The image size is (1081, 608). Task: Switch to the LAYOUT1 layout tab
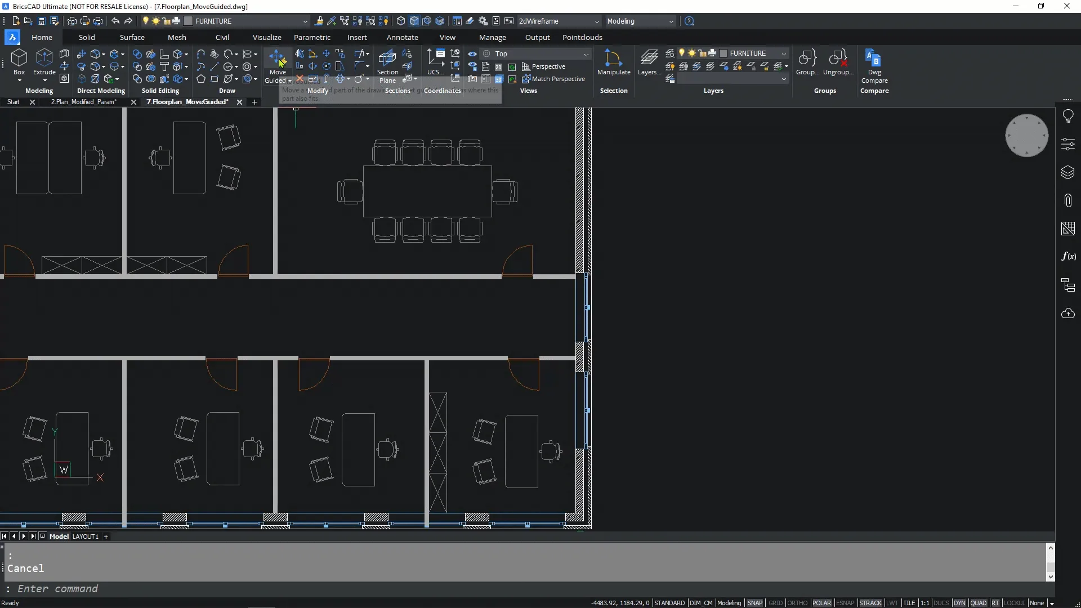[x=85, y=537]
